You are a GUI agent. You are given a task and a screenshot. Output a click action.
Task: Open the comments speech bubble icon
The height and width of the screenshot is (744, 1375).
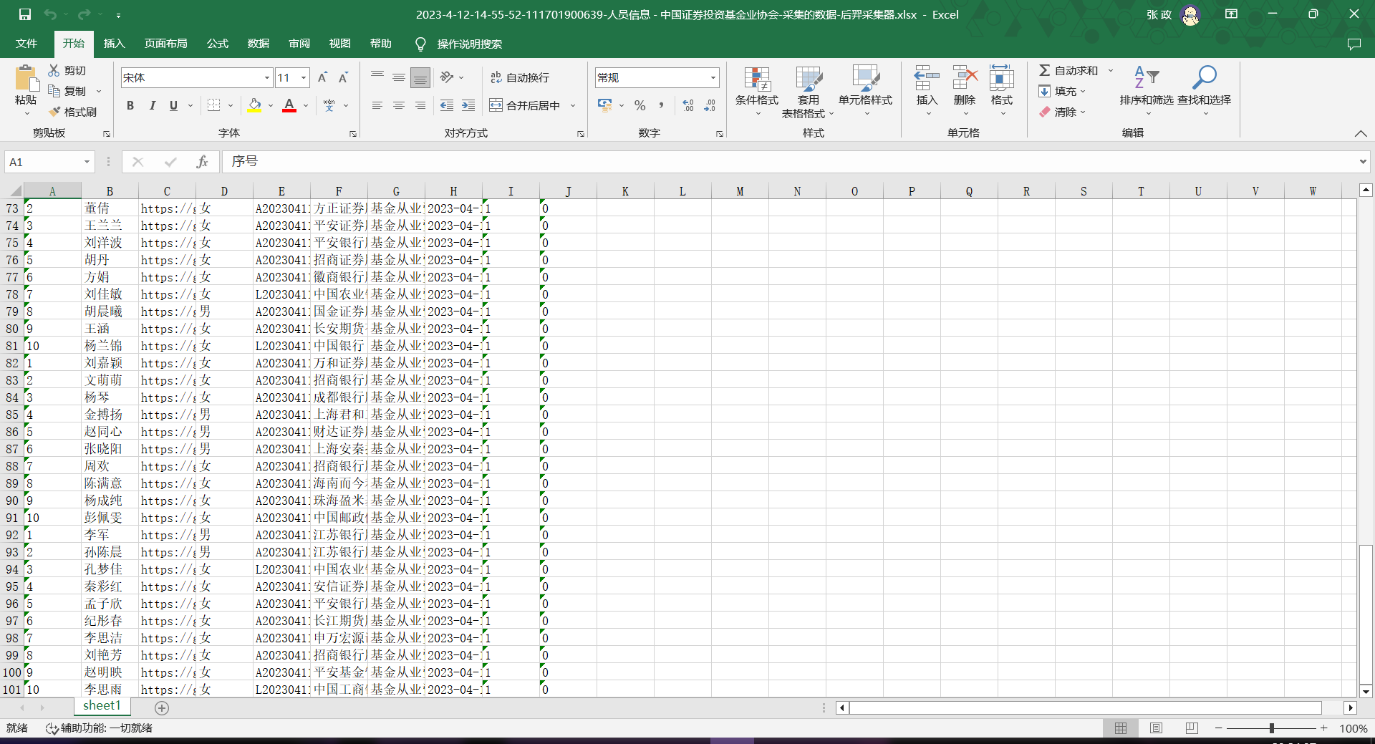1354,44
